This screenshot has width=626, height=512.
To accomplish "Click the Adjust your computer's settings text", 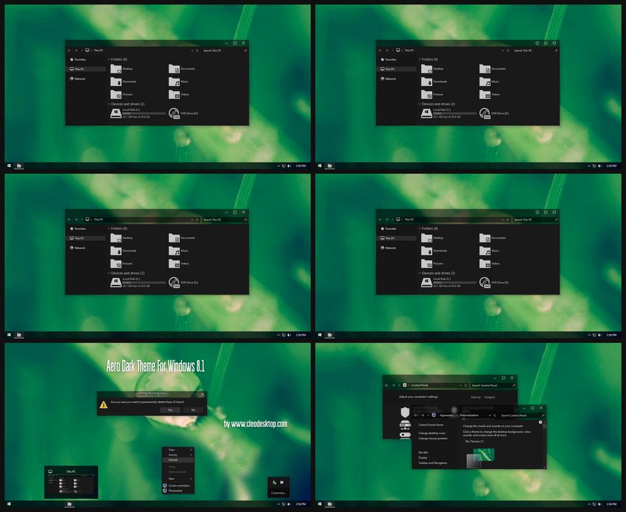I will [x=419, y=397].
